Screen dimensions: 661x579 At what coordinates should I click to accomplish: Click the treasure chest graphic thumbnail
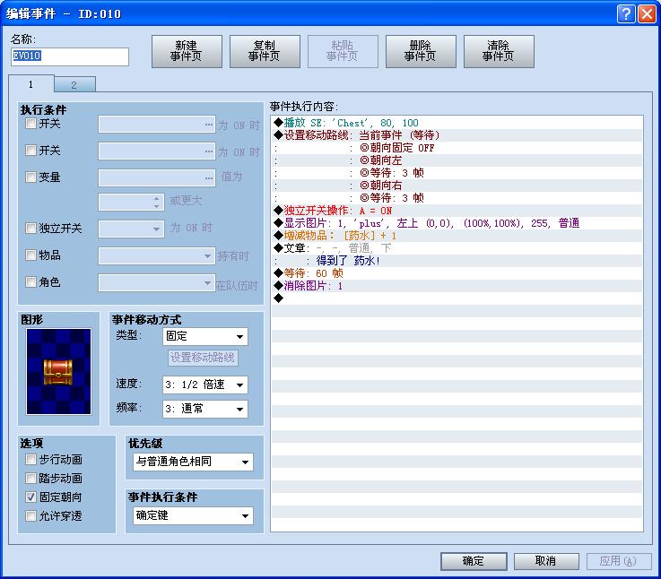click(58, 371)
